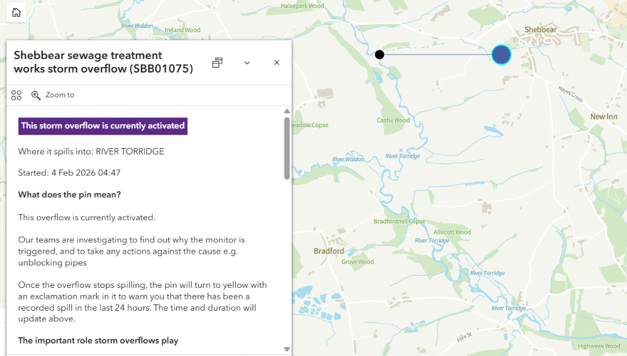This screenshot has width=627, height=356.
Task: Click the popup title with SBB01075
Action: (103, 62)
